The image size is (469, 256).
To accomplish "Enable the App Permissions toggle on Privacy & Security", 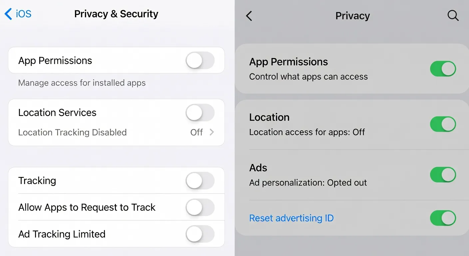I will [200, 60].
